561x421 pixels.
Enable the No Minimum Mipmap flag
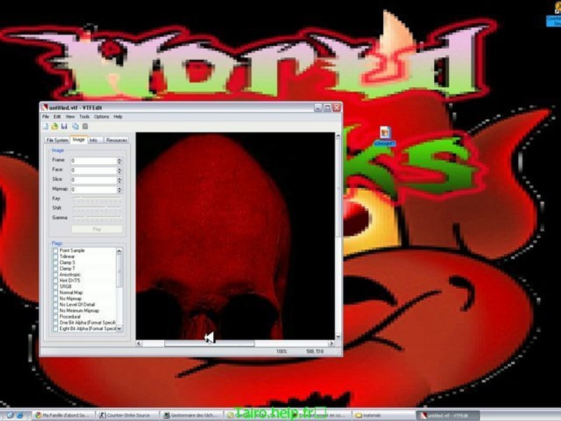pos(56,310)
